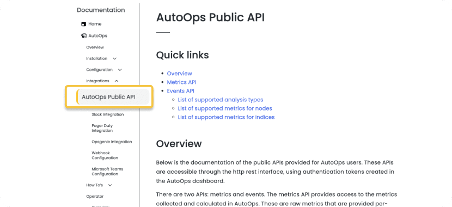Image resolution: width=452 pixels, height=207 pixels.
Task: Click the AutoOps Public API page title
Action: coord(210,17)
